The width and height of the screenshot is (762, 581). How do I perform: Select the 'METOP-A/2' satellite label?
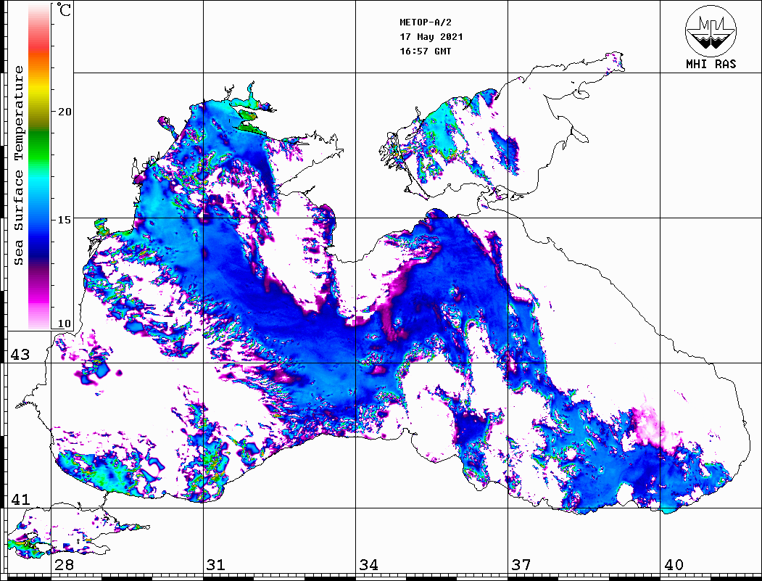(x=426, y=22)
